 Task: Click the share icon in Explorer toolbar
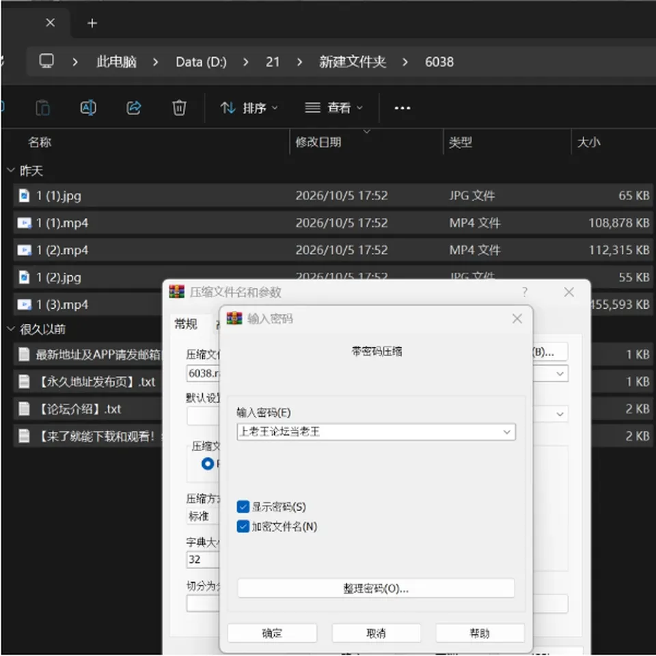133,108
